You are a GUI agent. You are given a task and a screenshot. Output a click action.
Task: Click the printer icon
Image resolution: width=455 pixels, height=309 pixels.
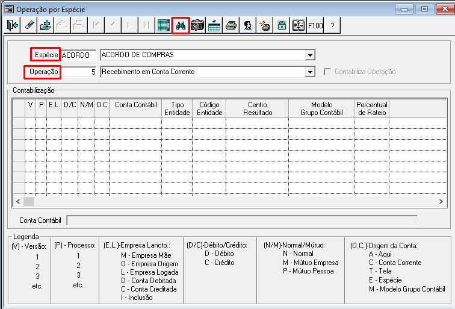click(x=231, y=25)
